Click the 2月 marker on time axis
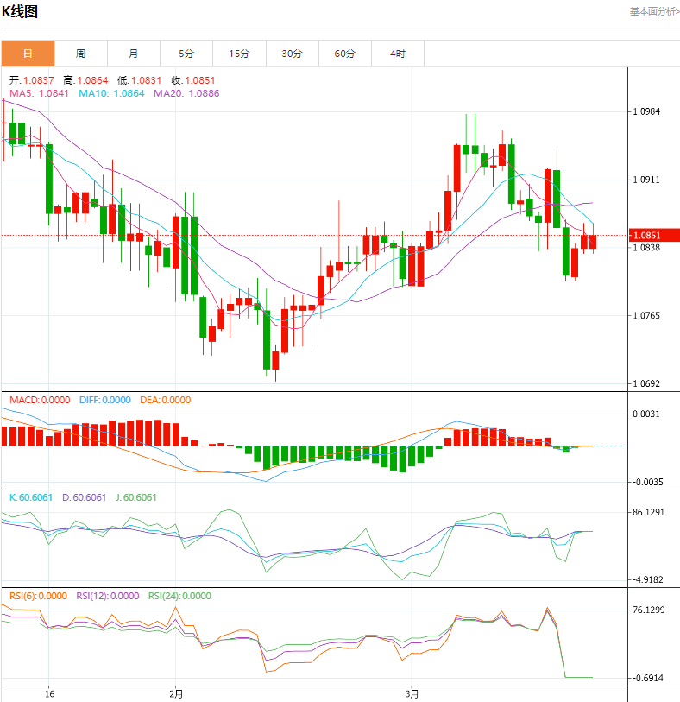Image resolution: width=680 pixels, height=702 pixels. [176, 694]
